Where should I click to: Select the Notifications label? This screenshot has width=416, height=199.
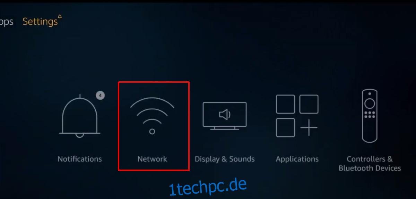coord(80,159)
